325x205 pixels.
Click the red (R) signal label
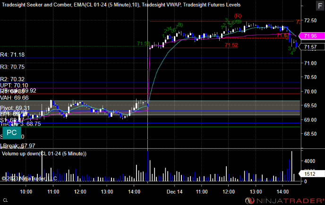[x=238, y=16]
